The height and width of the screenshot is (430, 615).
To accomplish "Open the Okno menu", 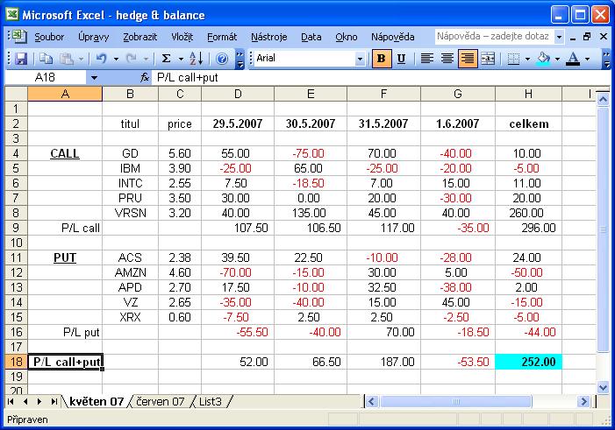I will [x=347, y=37].
